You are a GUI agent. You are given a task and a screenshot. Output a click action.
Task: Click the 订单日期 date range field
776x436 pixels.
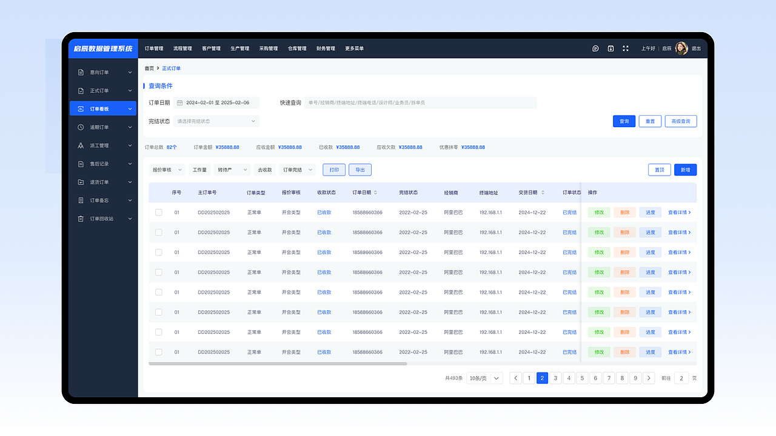coord(216,103)
